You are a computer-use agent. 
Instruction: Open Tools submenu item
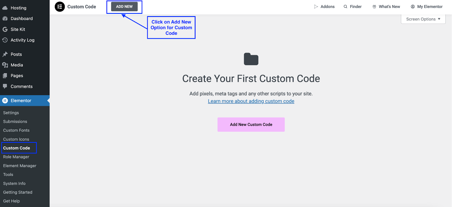click(x=8, y=175)
